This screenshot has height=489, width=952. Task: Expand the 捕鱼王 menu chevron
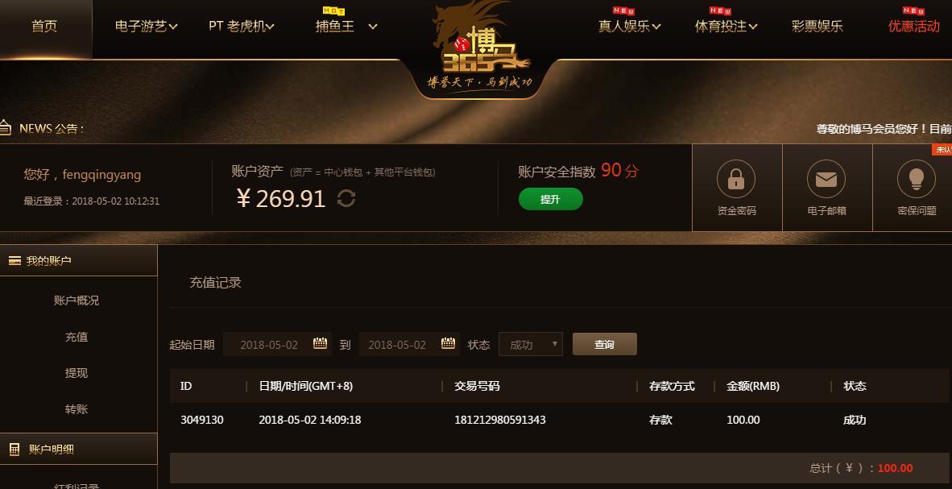coord(373,27)
